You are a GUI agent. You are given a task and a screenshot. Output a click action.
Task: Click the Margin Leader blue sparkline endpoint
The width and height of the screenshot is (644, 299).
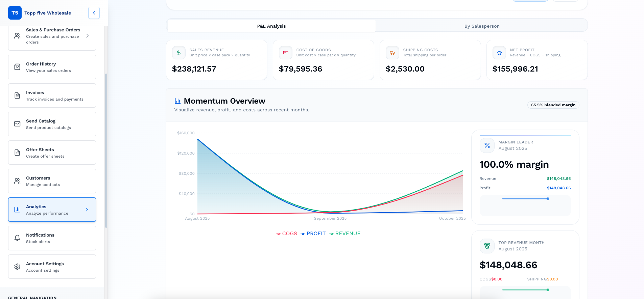pos(548,199)
